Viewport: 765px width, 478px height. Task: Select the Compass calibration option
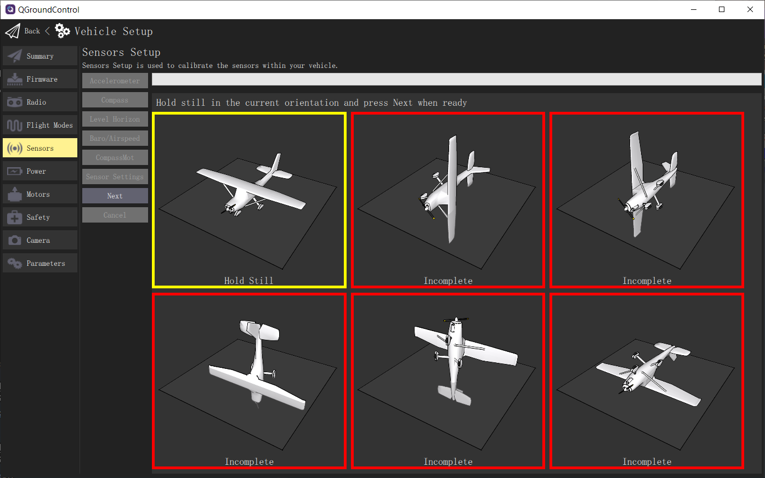[115, 100]
